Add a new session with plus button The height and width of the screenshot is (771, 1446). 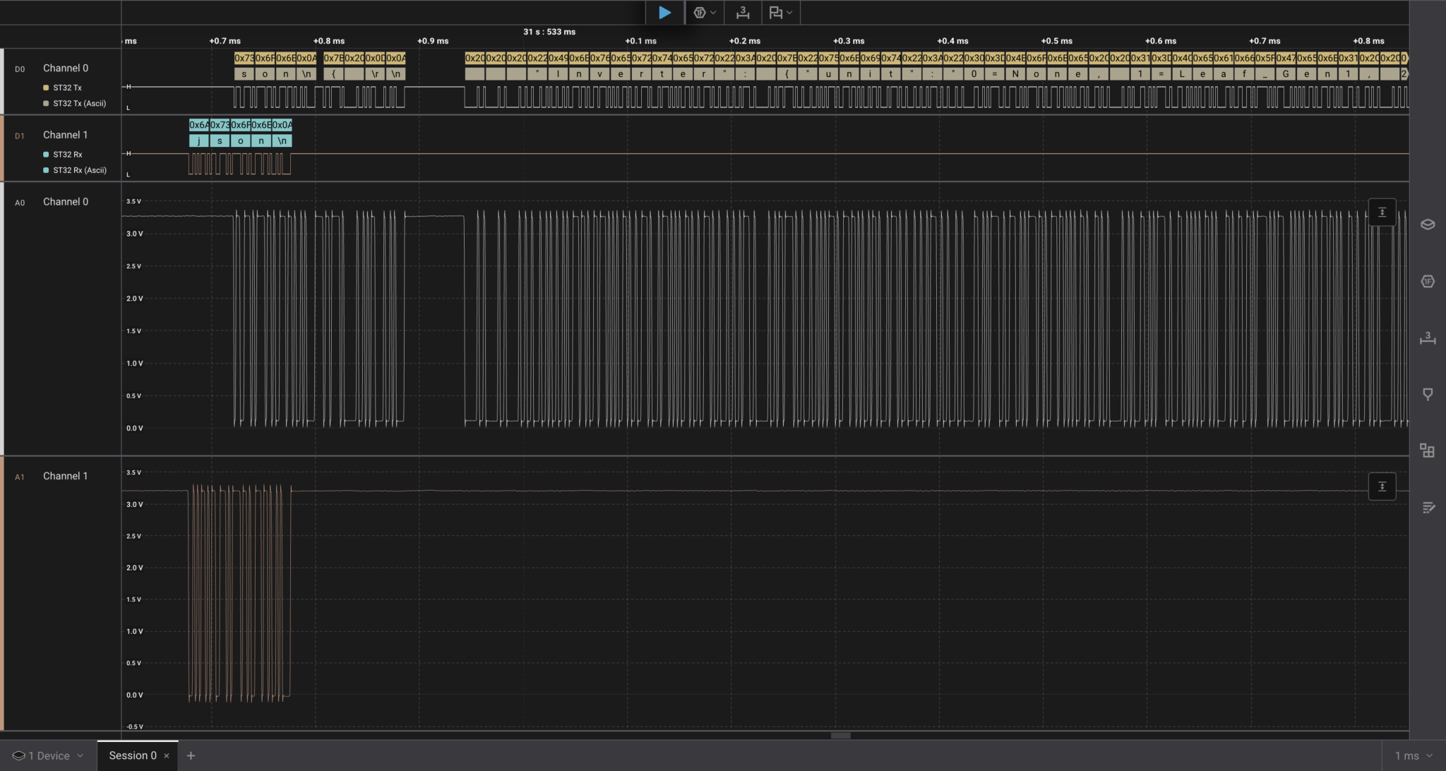click(191, 755)
